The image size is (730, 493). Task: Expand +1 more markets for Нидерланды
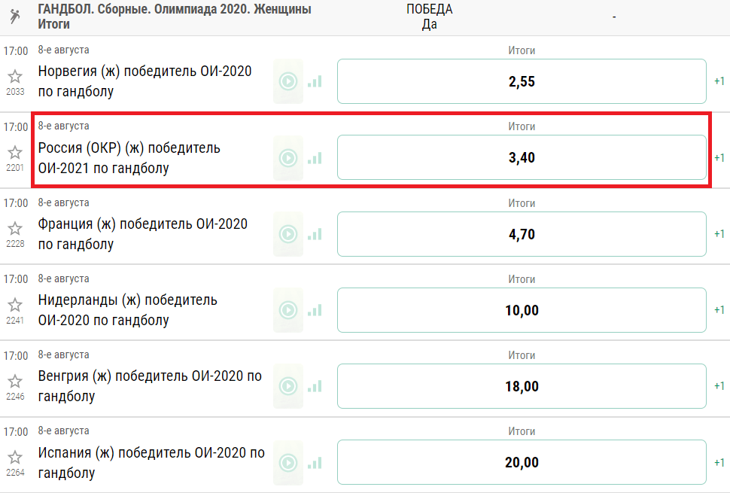pyautogui.click(x=719, y=310)
